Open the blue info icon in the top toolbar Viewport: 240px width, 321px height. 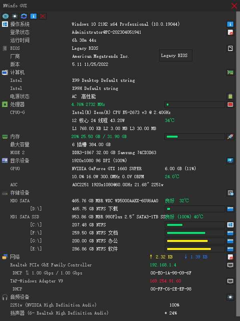coord(34,16)
